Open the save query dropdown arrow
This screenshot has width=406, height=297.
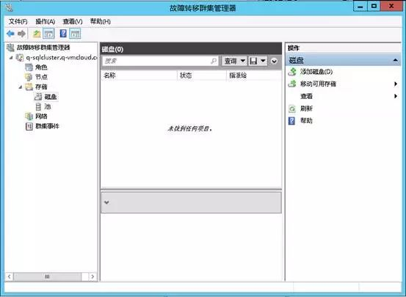tap(263, 61)
